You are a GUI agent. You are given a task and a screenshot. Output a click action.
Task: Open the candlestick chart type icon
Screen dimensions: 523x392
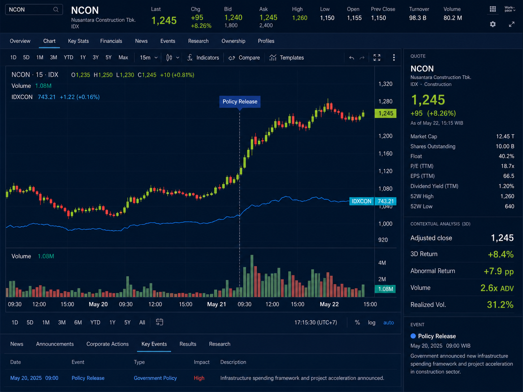169,57
